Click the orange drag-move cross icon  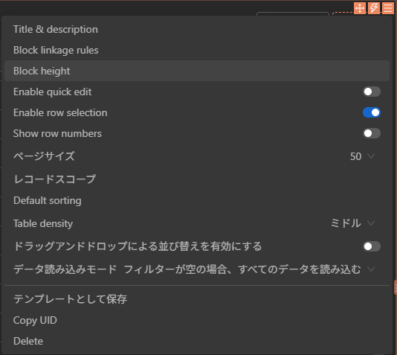point(360,8)
